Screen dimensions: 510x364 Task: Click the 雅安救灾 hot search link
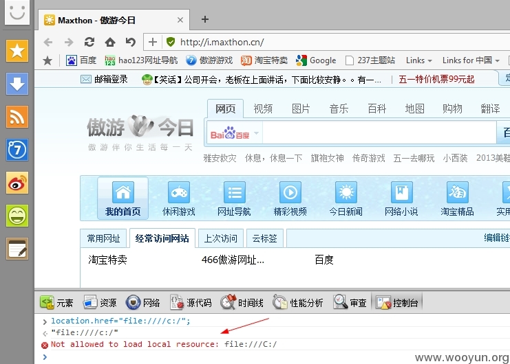click(x=220, y=159)
